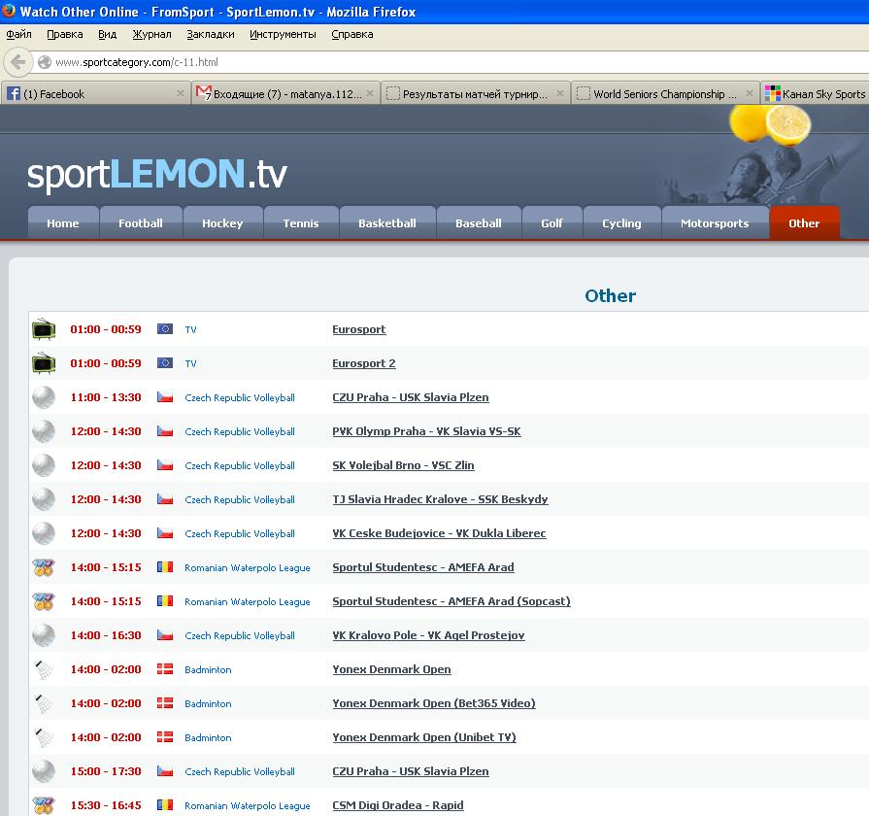Open VK Kralovo Pole - VK Agel Prostejov
Image resolution: width=869 pixels, height=816 pixels.
[428, 635]
